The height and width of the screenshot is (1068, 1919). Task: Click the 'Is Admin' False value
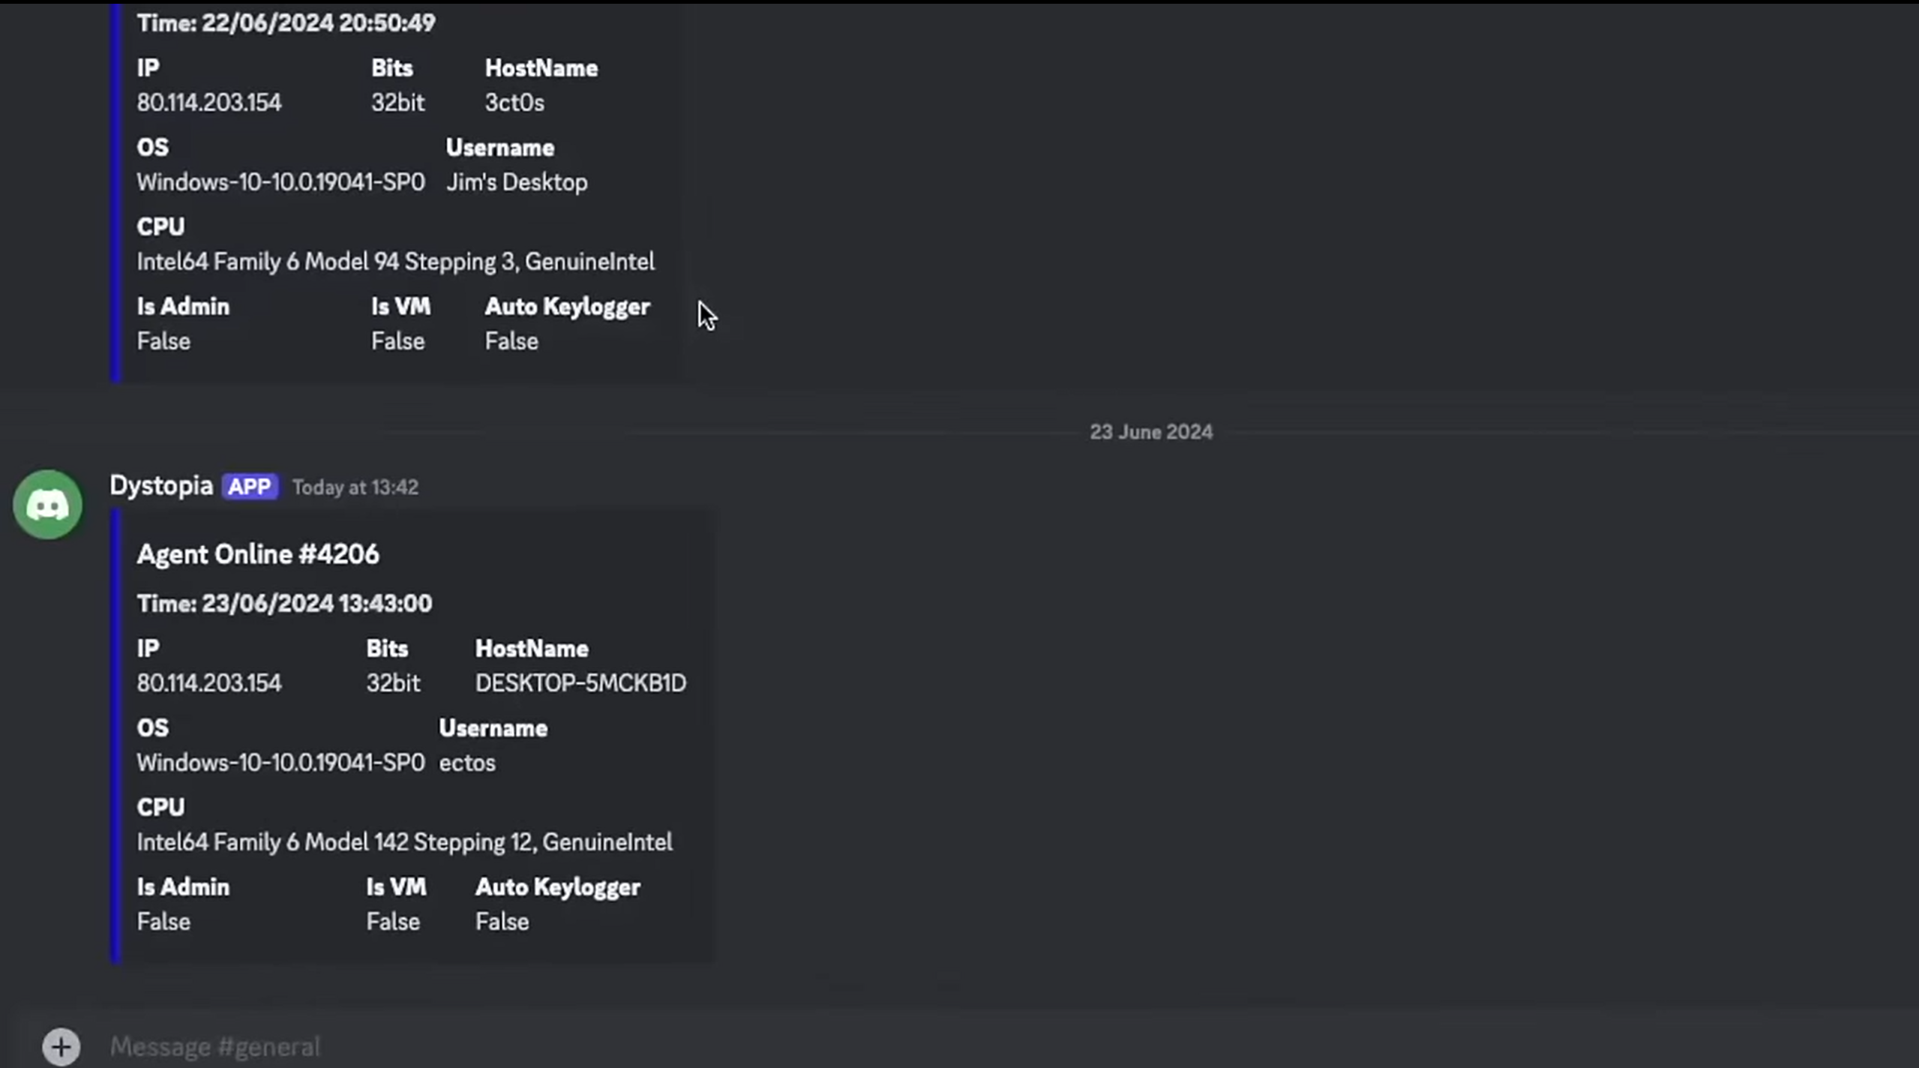click(x=163, y=921)
